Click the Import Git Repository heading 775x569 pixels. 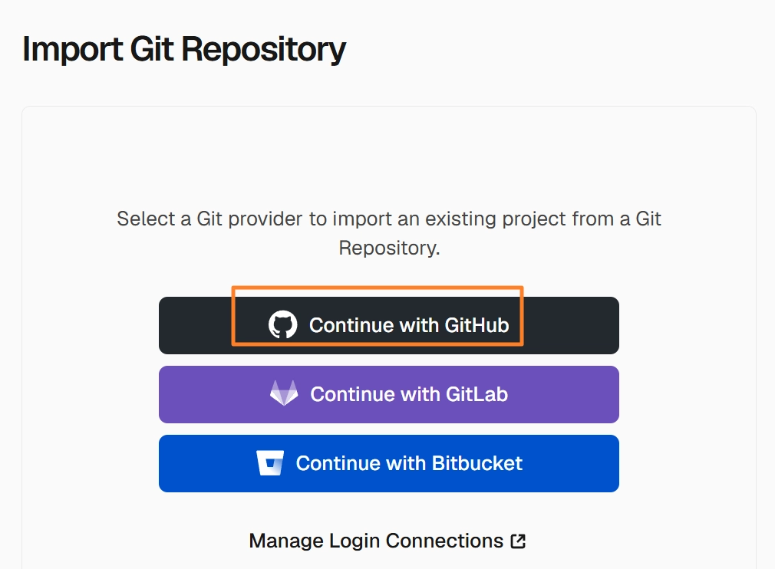point(184,50)
